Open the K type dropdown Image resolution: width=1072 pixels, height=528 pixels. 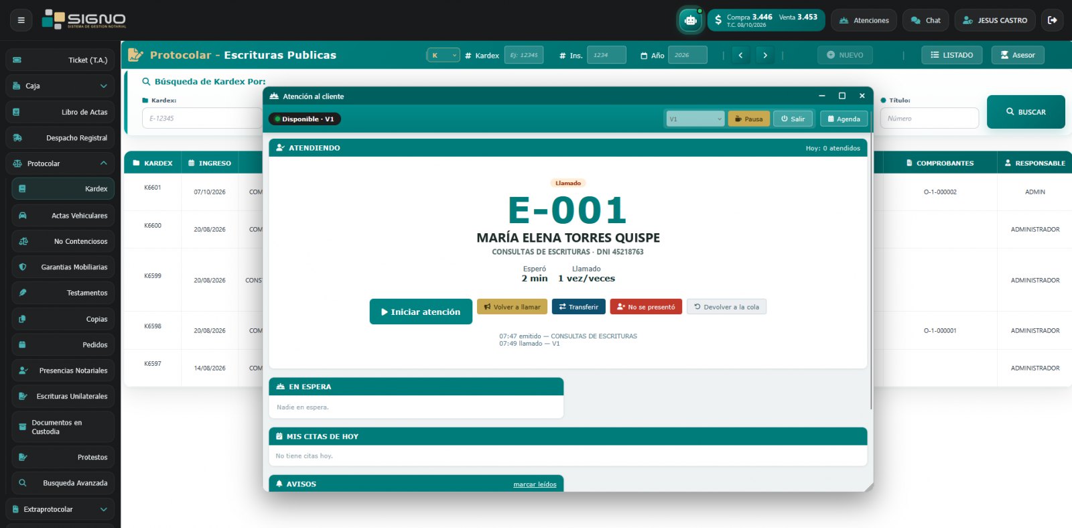pyautogui.click(x=444, y=55)
